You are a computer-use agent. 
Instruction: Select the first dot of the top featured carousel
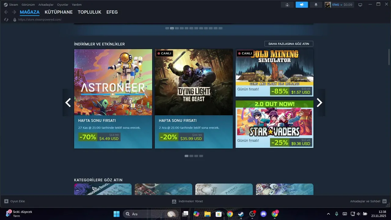[x=167, y=28]
